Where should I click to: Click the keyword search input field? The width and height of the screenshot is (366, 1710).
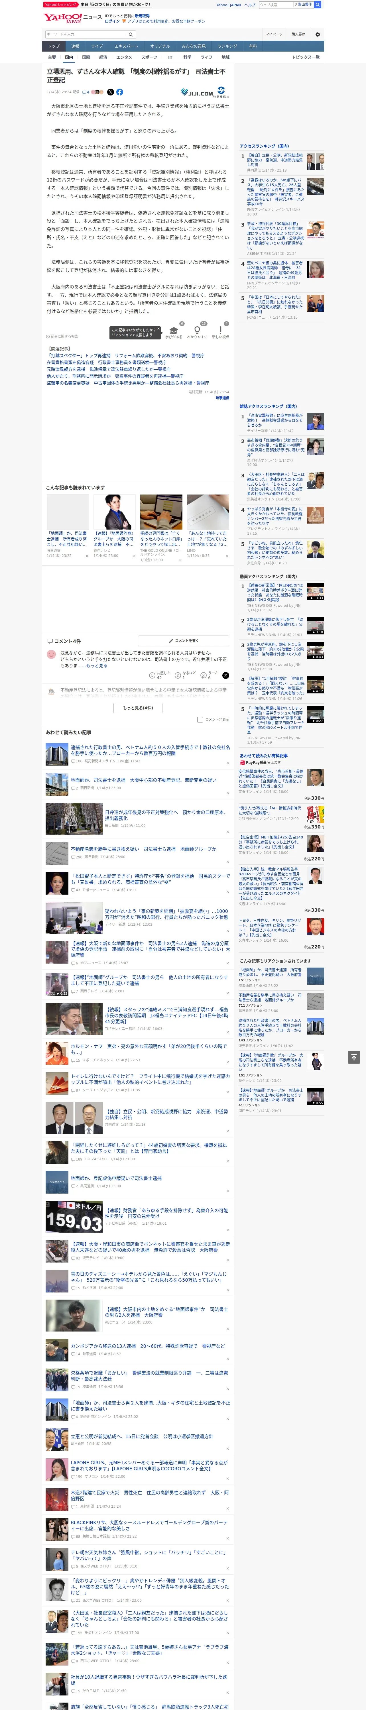(x=86, y=34)
